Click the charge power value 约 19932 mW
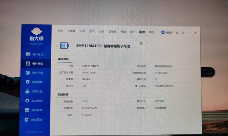The image size is (228, 136). tap(90, 108)
